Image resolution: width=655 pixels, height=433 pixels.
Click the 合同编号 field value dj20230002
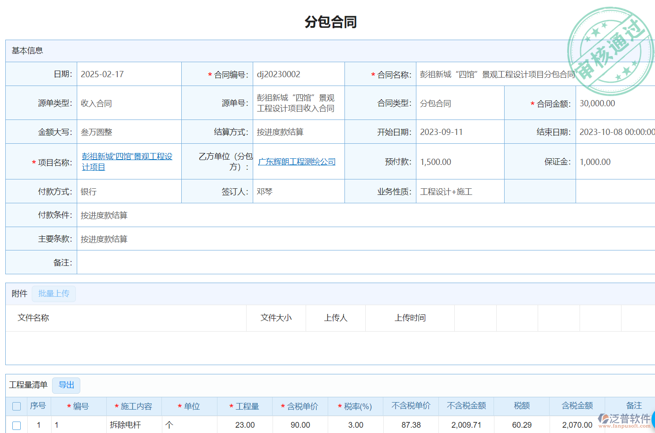coord(278,75)
